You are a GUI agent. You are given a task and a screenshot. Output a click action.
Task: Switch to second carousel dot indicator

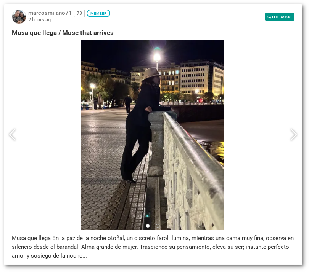pyautogui.click(x=158, y=226)
